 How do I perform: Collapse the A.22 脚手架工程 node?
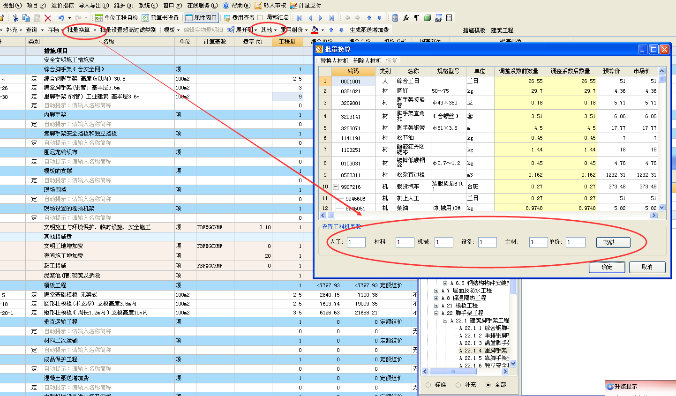click(x=436, y=313)
